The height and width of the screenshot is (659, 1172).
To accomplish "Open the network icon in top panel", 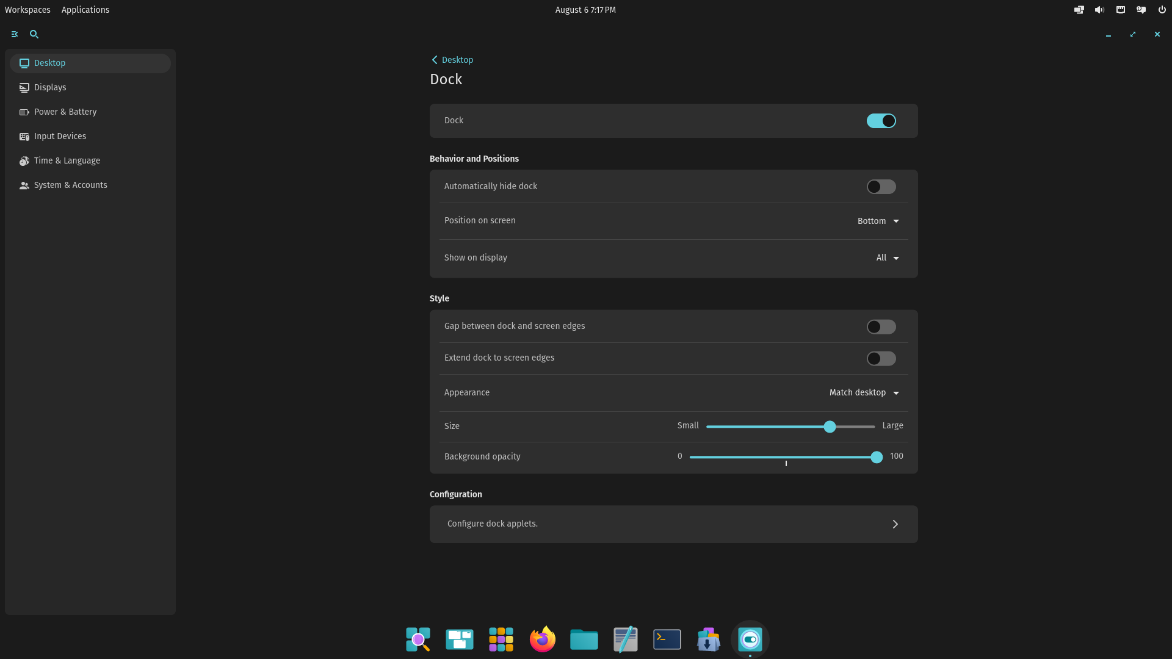I will coord(1121,10).
